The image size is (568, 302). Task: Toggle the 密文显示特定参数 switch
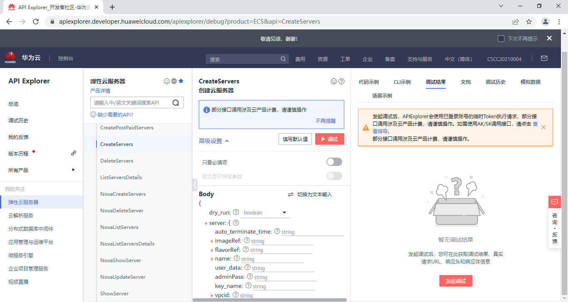tap(334, 176)
